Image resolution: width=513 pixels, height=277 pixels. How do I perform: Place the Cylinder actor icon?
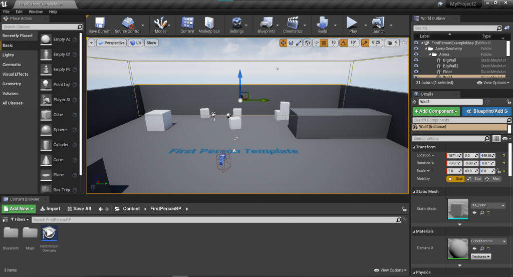[x=46, y=145]
